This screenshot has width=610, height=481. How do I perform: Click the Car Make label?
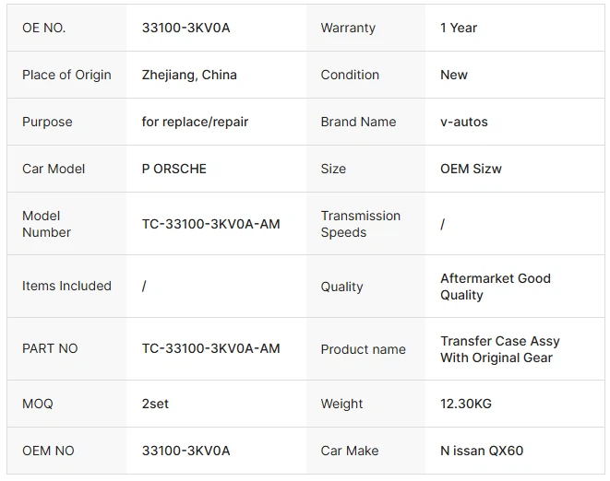click(x=350, y=451)
